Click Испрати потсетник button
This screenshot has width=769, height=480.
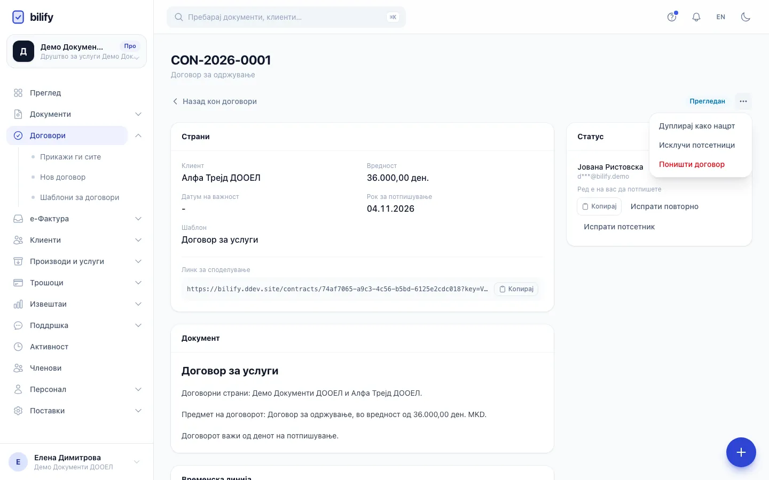(619, 227)
